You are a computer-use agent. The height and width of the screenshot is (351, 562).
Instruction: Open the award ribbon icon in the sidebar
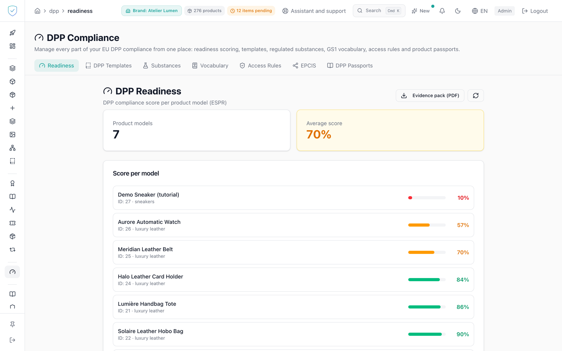12,183
